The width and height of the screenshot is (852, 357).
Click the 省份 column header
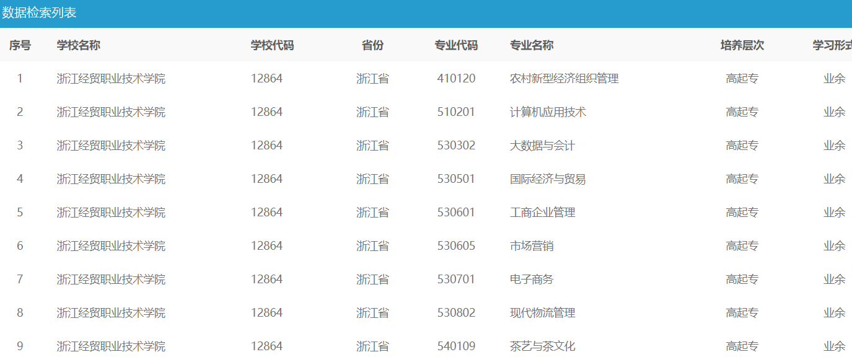[372, 45]
